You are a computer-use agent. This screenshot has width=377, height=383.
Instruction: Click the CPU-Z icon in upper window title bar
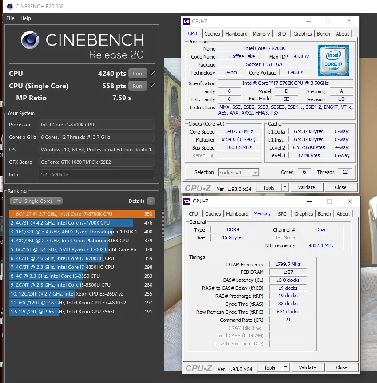[186, 21]
